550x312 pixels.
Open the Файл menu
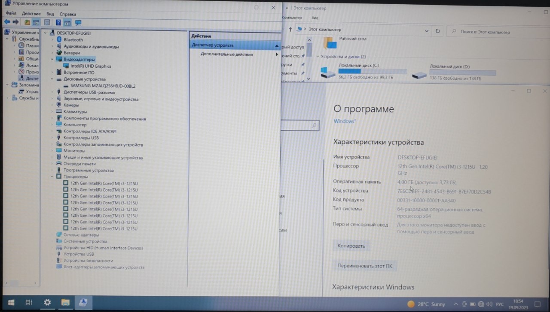tap(11, 14)
